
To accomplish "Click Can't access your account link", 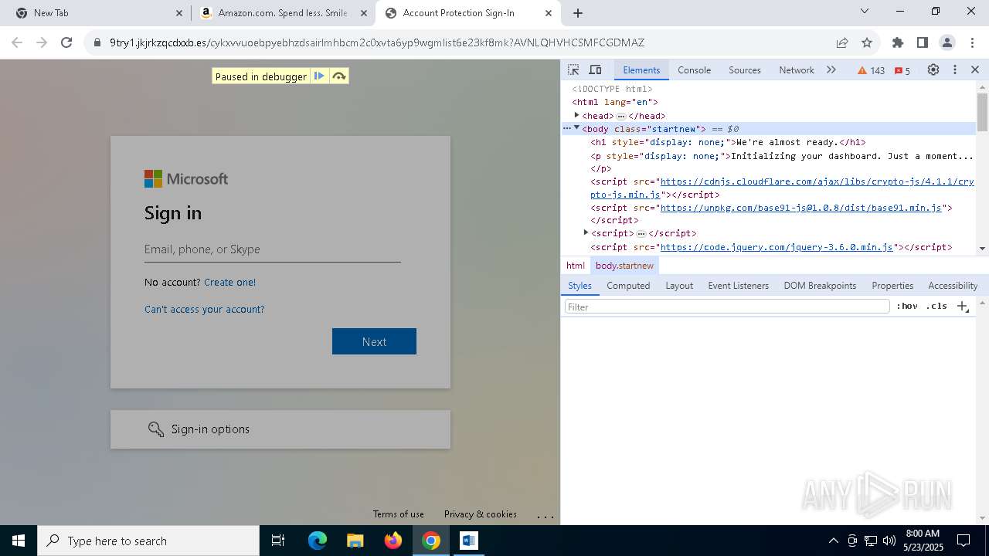I will coord(204,309).
